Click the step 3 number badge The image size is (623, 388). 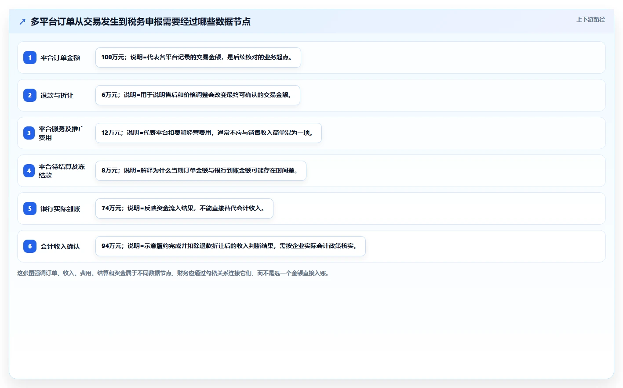coord(29,133)
